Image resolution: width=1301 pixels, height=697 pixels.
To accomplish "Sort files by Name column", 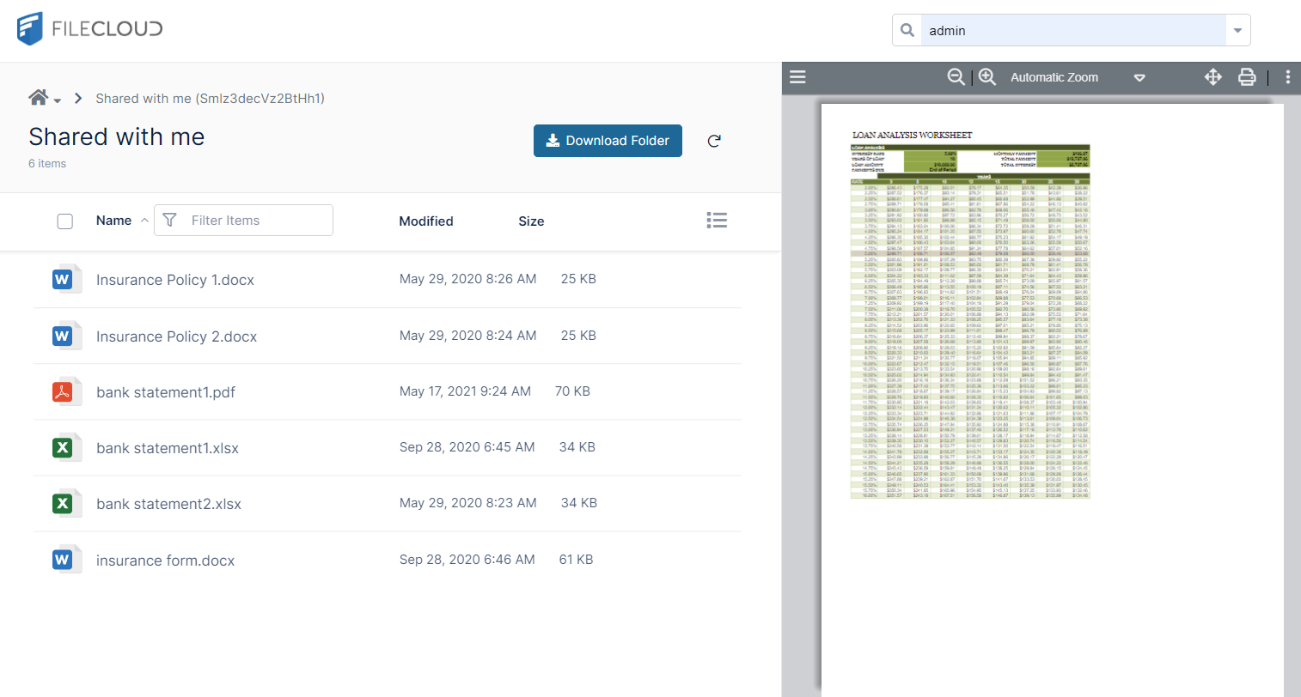I will pyautogui.click(x=113, y=221).
